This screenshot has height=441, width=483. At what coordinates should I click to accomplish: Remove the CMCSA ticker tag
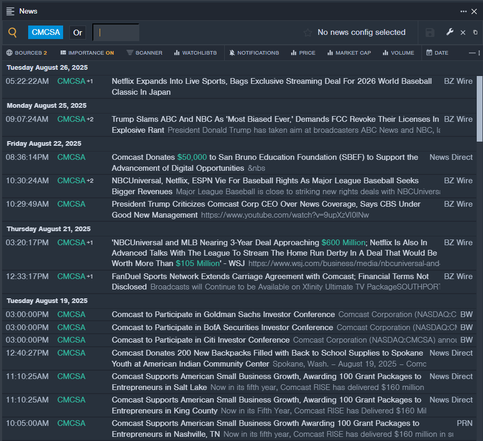[45, 32]
